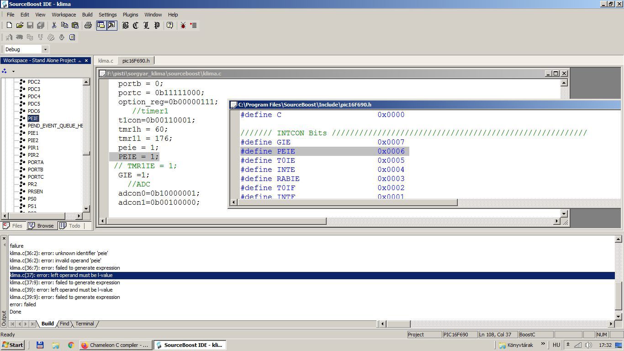This screenshot has width=624, height=351.
Task: Click '#define GIE' line in header file
Action: click(323, 142)
